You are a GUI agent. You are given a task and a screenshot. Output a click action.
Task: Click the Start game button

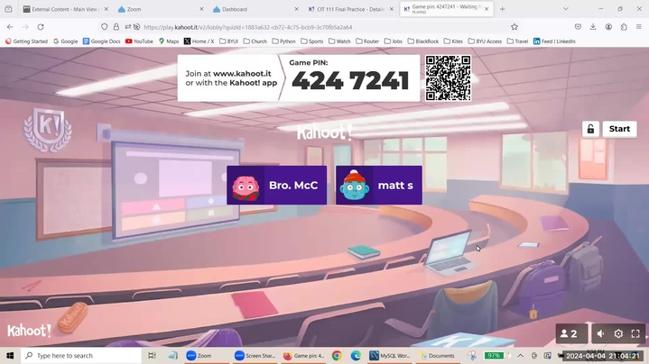coord(619,129)
